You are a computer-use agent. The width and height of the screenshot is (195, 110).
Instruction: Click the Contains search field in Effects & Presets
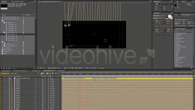187,31
